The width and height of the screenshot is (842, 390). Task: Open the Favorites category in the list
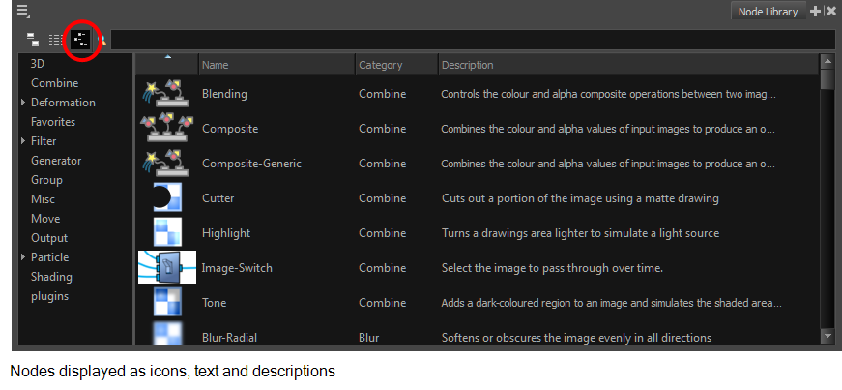tap(53, 122)
